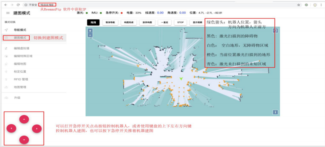Click the 角速度 0.00 value
The height and width of the screenshot is (147, 325).
tap(182, 13)
